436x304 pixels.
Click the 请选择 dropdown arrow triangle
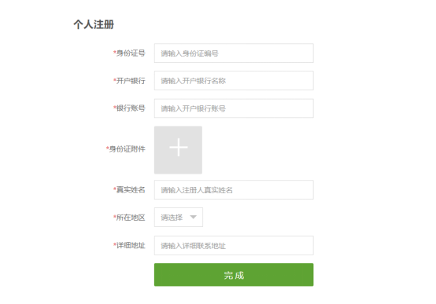pos(194,217)
